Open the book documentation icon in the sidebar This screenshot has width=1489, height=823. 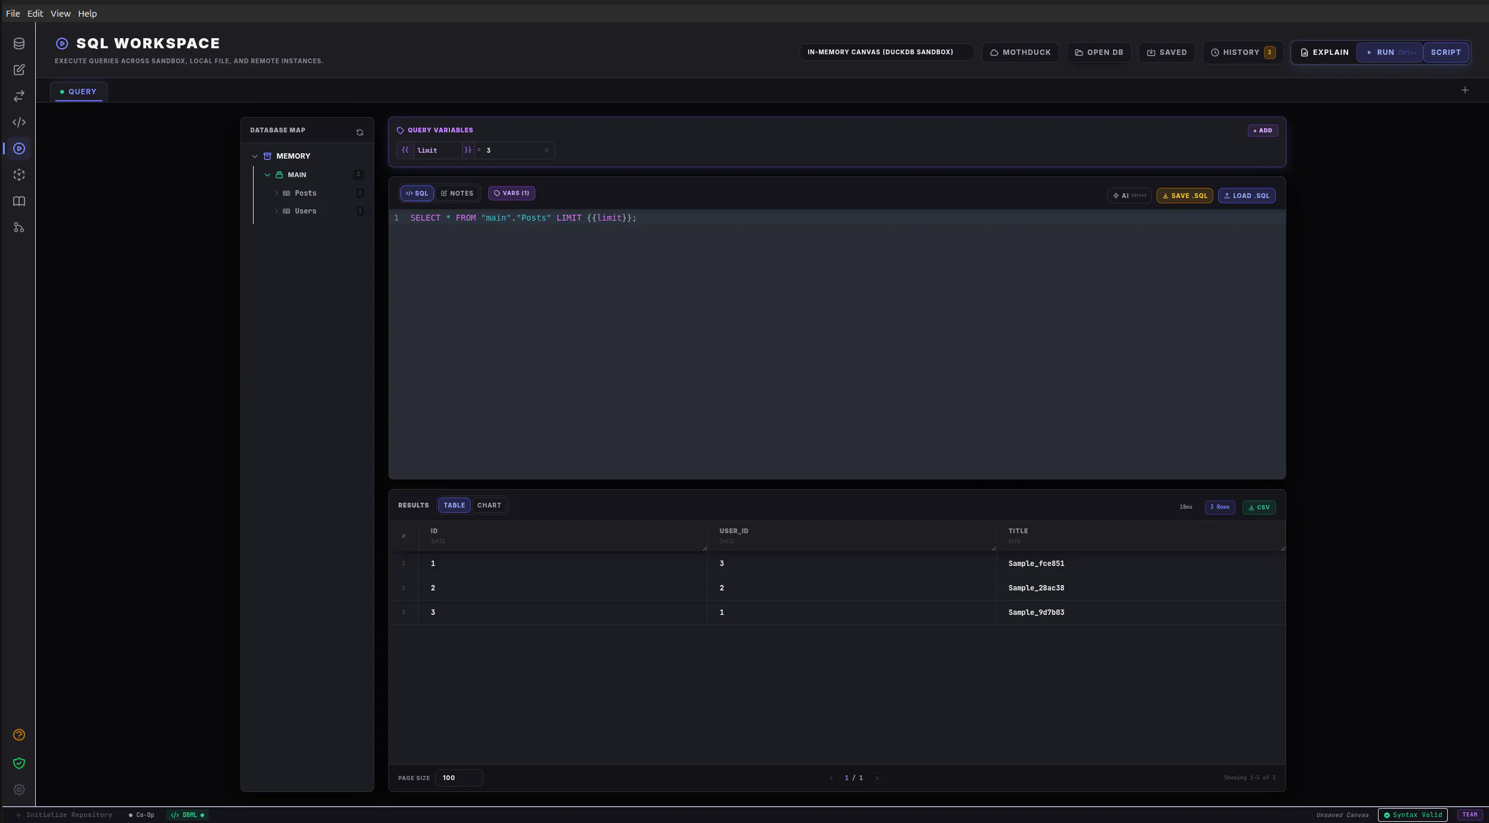[19, 201]
